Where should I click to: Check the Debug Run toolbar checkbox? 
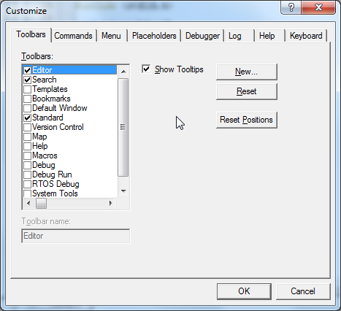pos(27,174)
